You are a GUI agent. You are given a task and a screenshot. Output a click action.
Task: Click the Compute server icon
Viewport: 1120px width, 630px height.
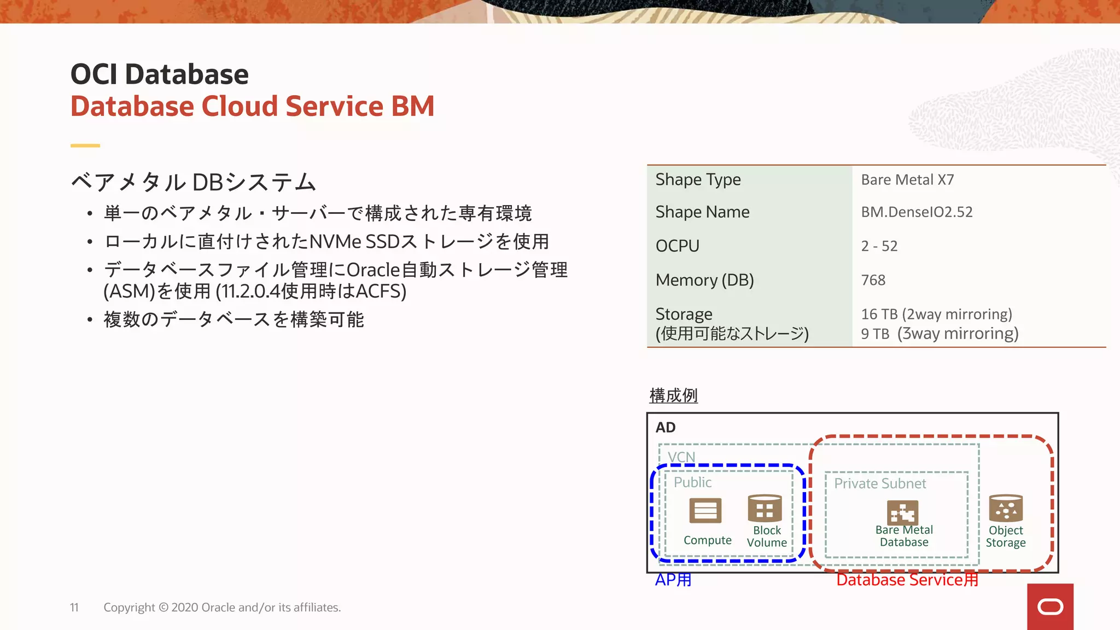[x=705, y=511]
